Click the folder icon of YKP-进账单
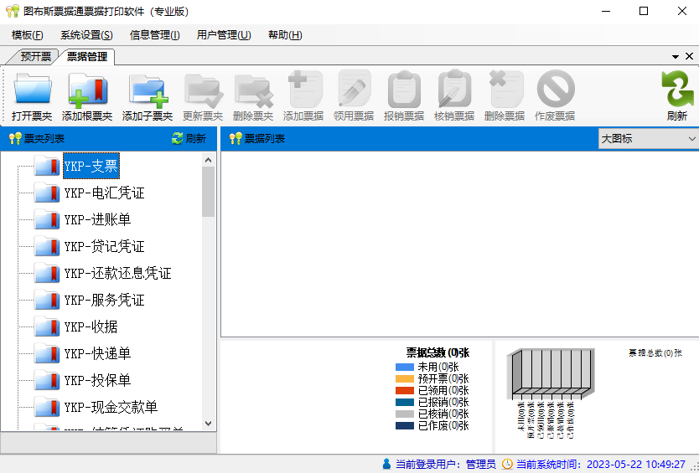Viewport: 699px width, 473px height. click(47, 219)
